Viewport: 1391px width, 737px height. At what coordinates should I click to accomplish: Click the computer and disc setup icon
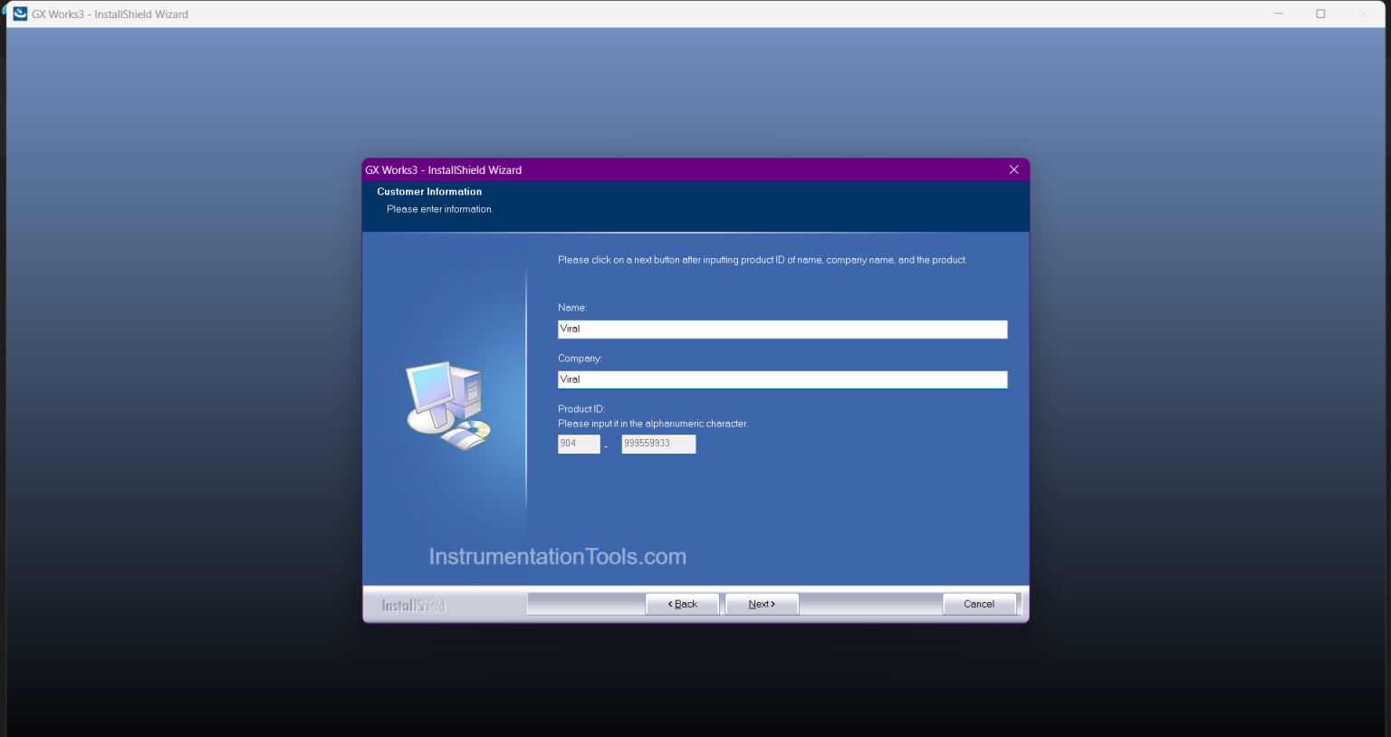coord(448,406)
